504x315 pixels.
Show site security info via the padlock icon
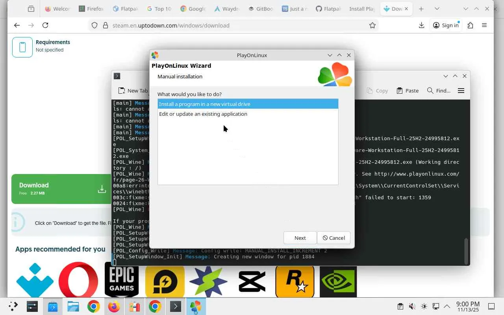(105, 25)
